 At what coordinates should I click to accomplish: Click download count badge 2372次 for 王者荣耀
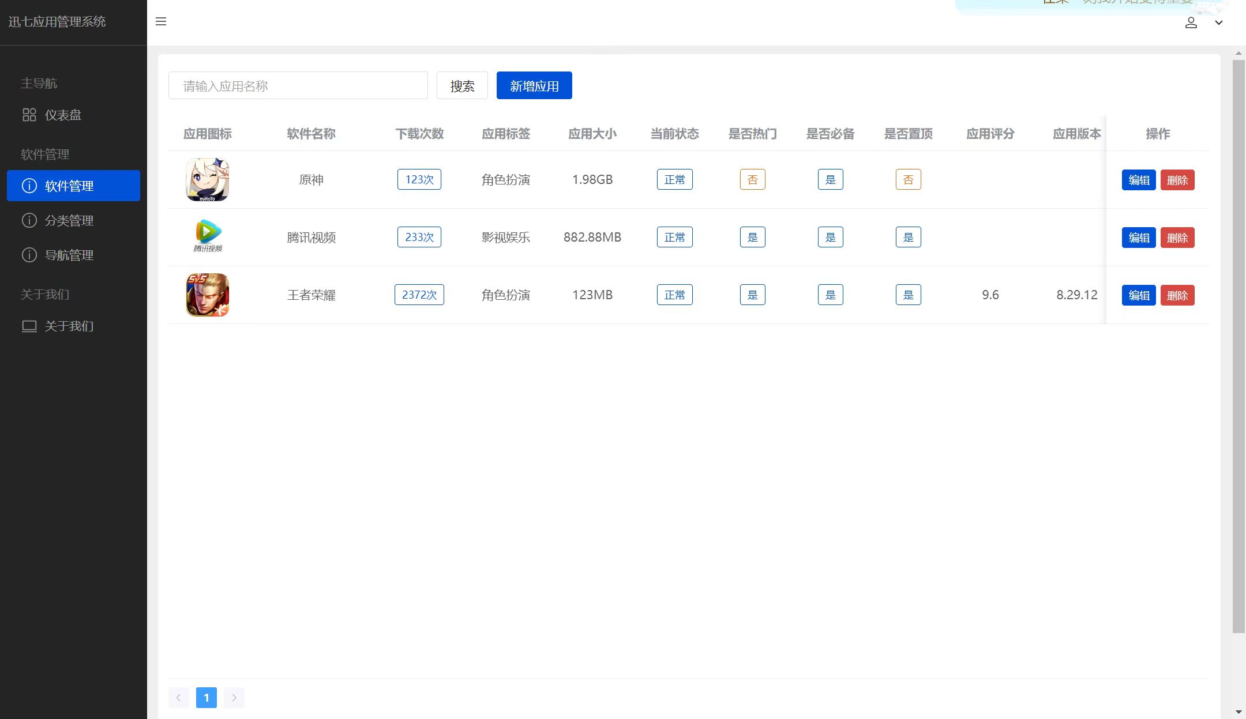coord(419,294)
